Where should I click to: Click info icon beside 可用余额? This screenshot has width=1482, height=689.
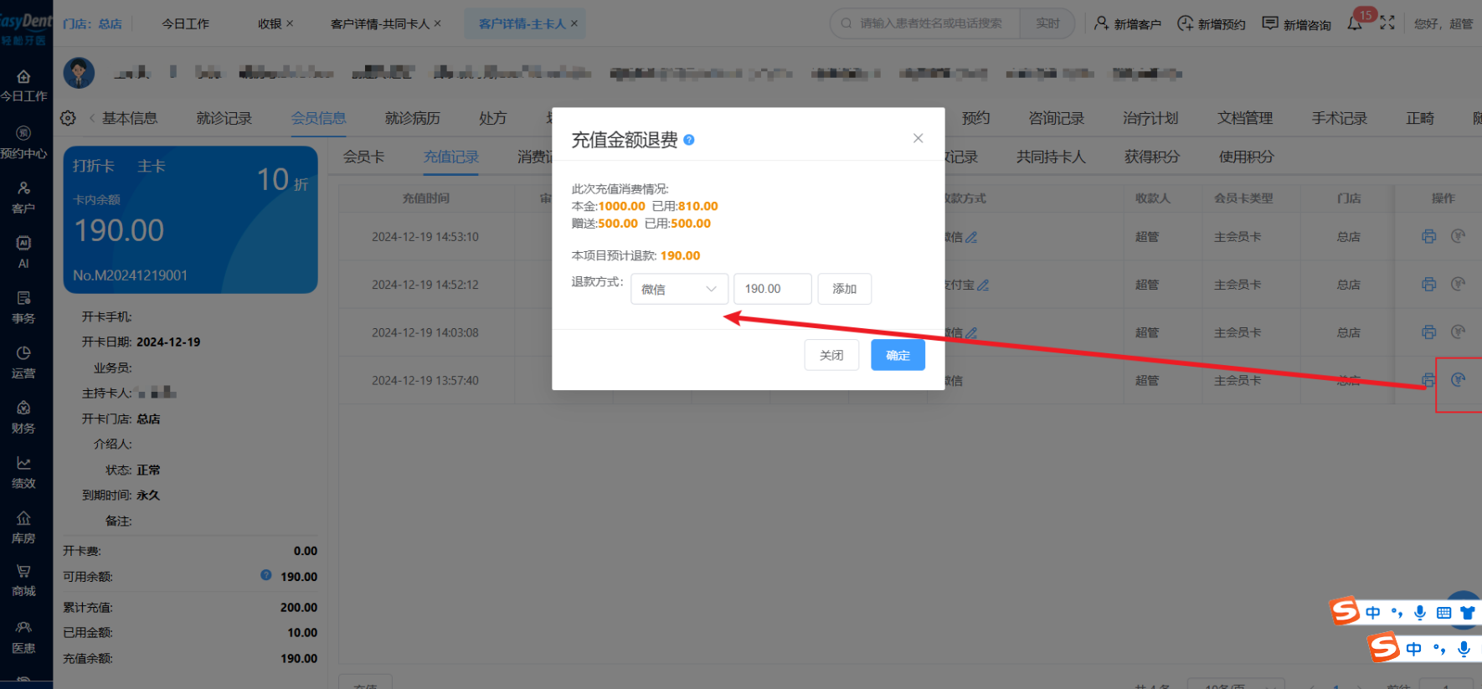click(x=266, y=575)
